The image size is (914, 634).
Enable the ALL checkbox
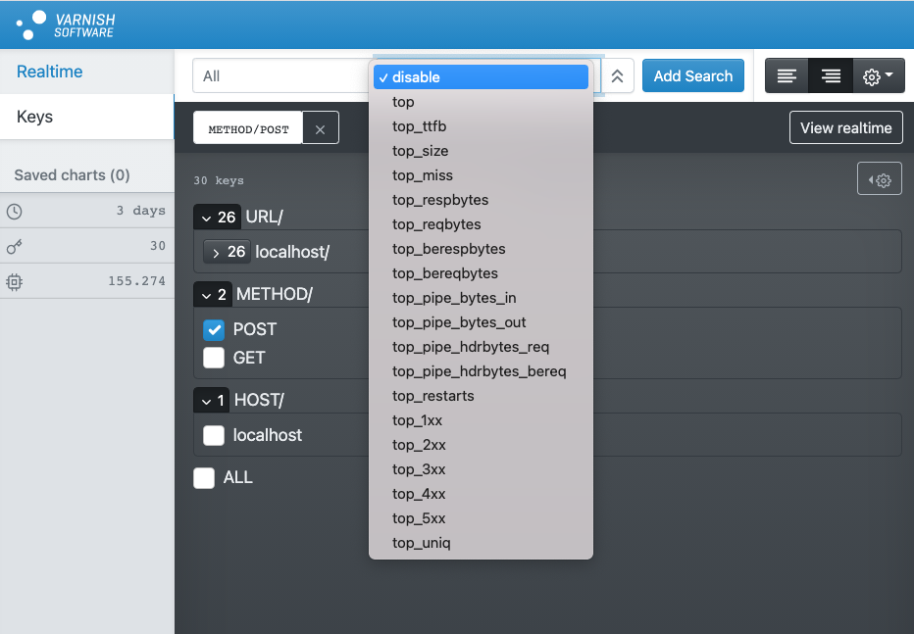(204, 477)
